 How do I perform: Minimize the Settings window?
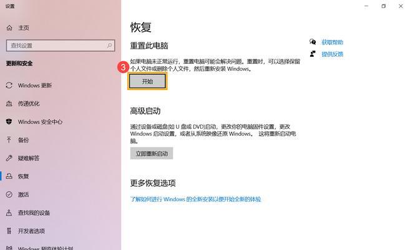[x=366, y=6]
